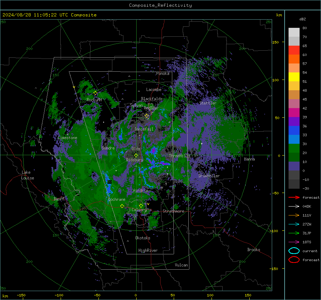The image size is (321, 300).
Task: Select the yellow 51–54 dBZ color swatch
Action: [294, 77]
